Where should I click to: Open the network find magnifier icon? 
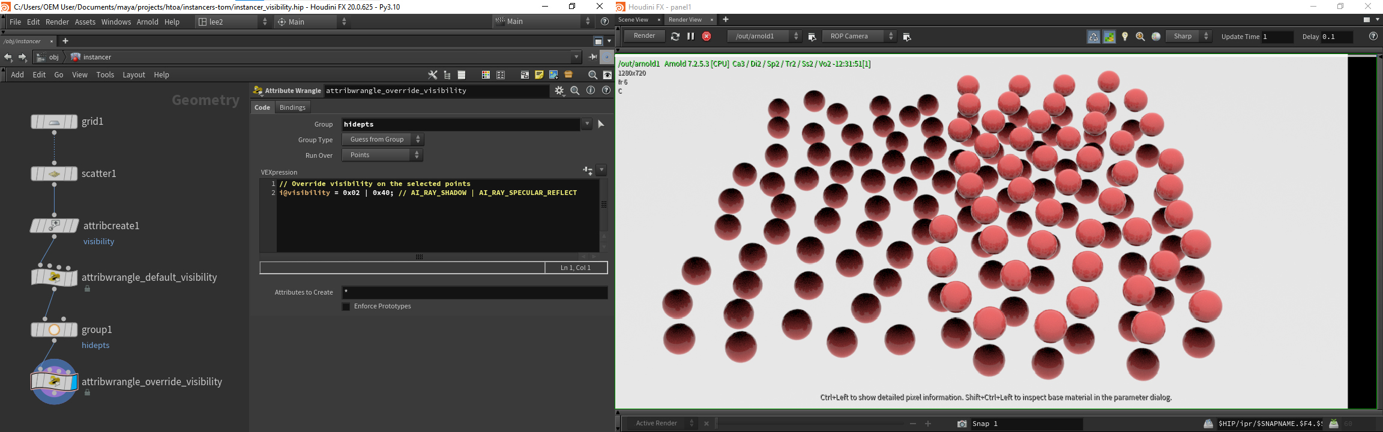[592, 75]
